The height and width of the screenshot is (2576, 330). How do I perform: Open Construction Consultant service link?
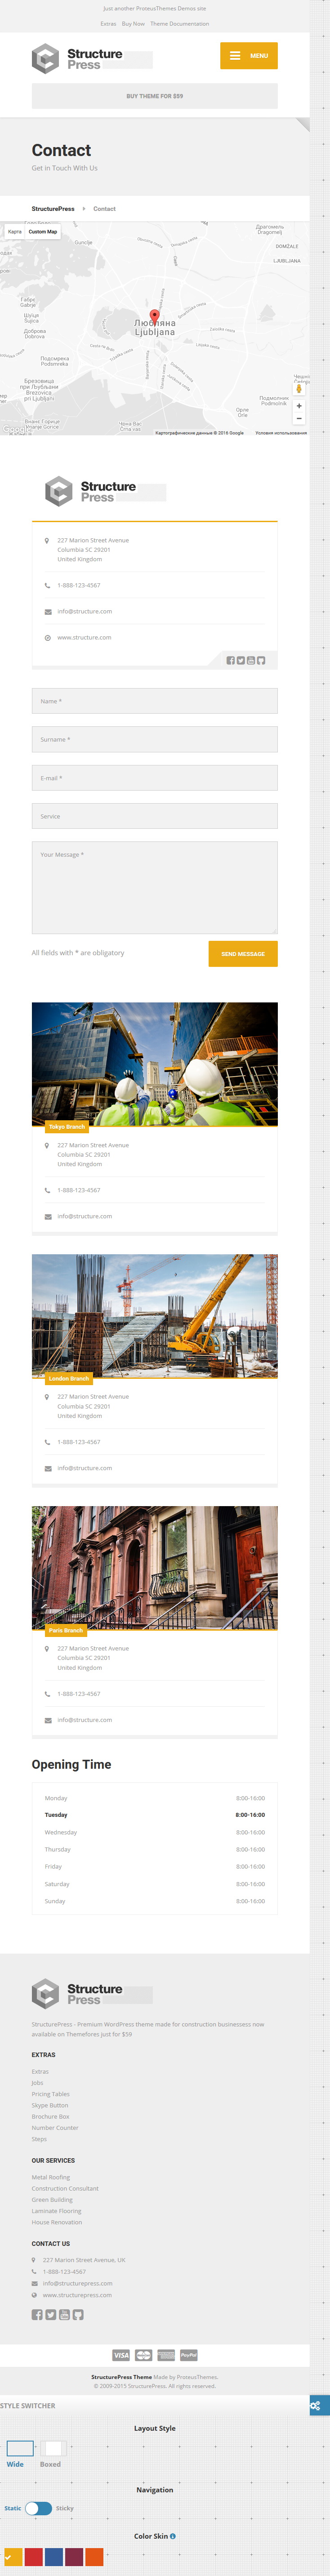pos(65,2189)
